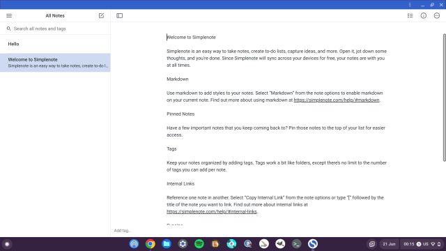
Task: Open Chrome from the shelf
Action: (x=151, y=244)
